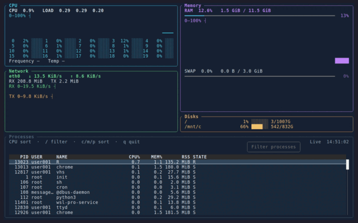Click the 1.5 GiB / 11.5 GiB text
The image size is (358, 223).
(246, 11)
